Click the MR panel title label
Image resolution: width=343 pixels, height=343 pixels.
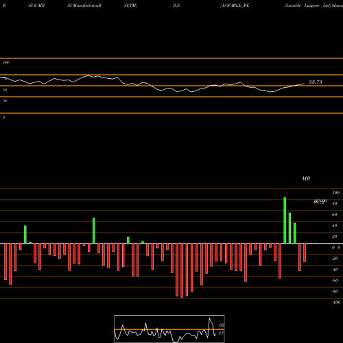click(x=306, y=178)
